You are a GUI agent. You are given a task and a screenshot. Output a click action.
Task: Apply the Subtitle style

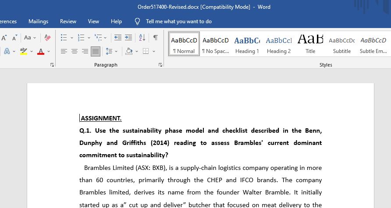pos(342,44)
